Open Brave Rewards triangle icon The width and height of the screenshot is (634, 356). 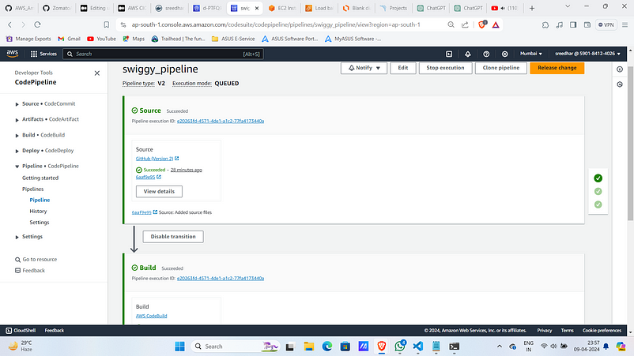point(496,25)
